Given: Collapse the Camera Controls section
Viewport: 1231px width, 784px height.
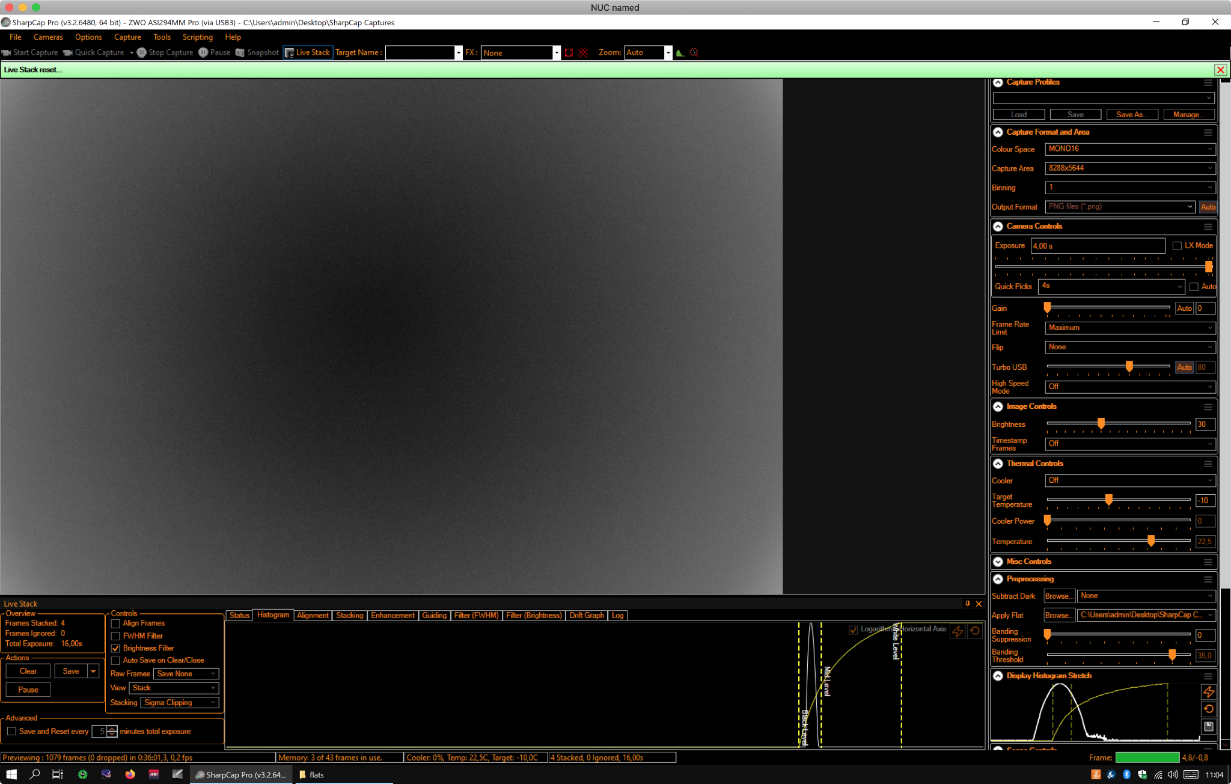Looking at the screenshot, I should point(998,227).
